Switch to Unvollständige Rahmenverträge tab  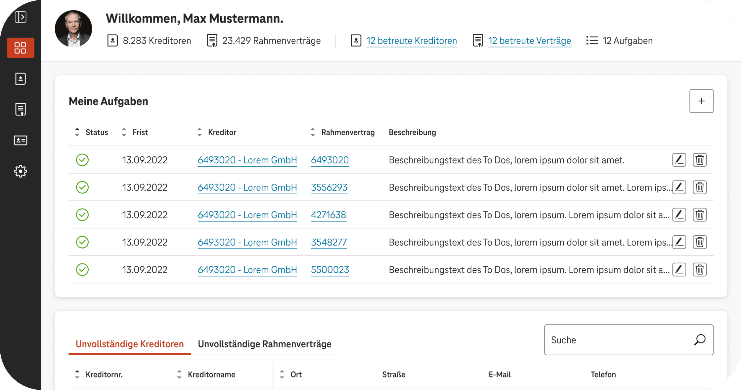265,344
